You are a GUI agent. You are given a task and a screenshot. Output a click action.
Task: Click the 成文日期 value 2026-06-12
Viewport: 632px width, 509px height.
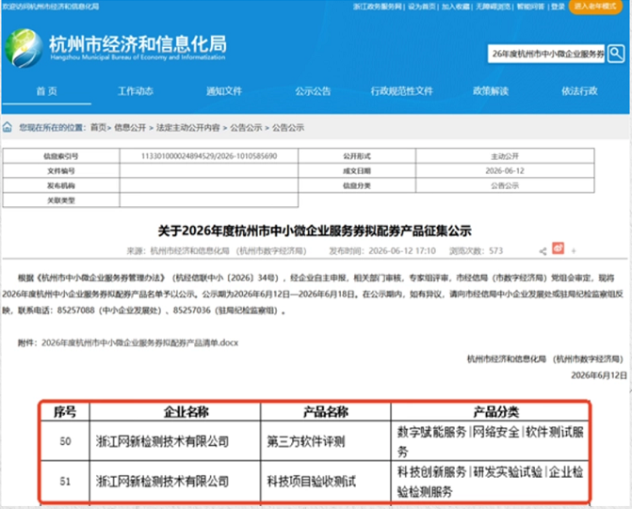pyautogui.click(x=505, y=170)
